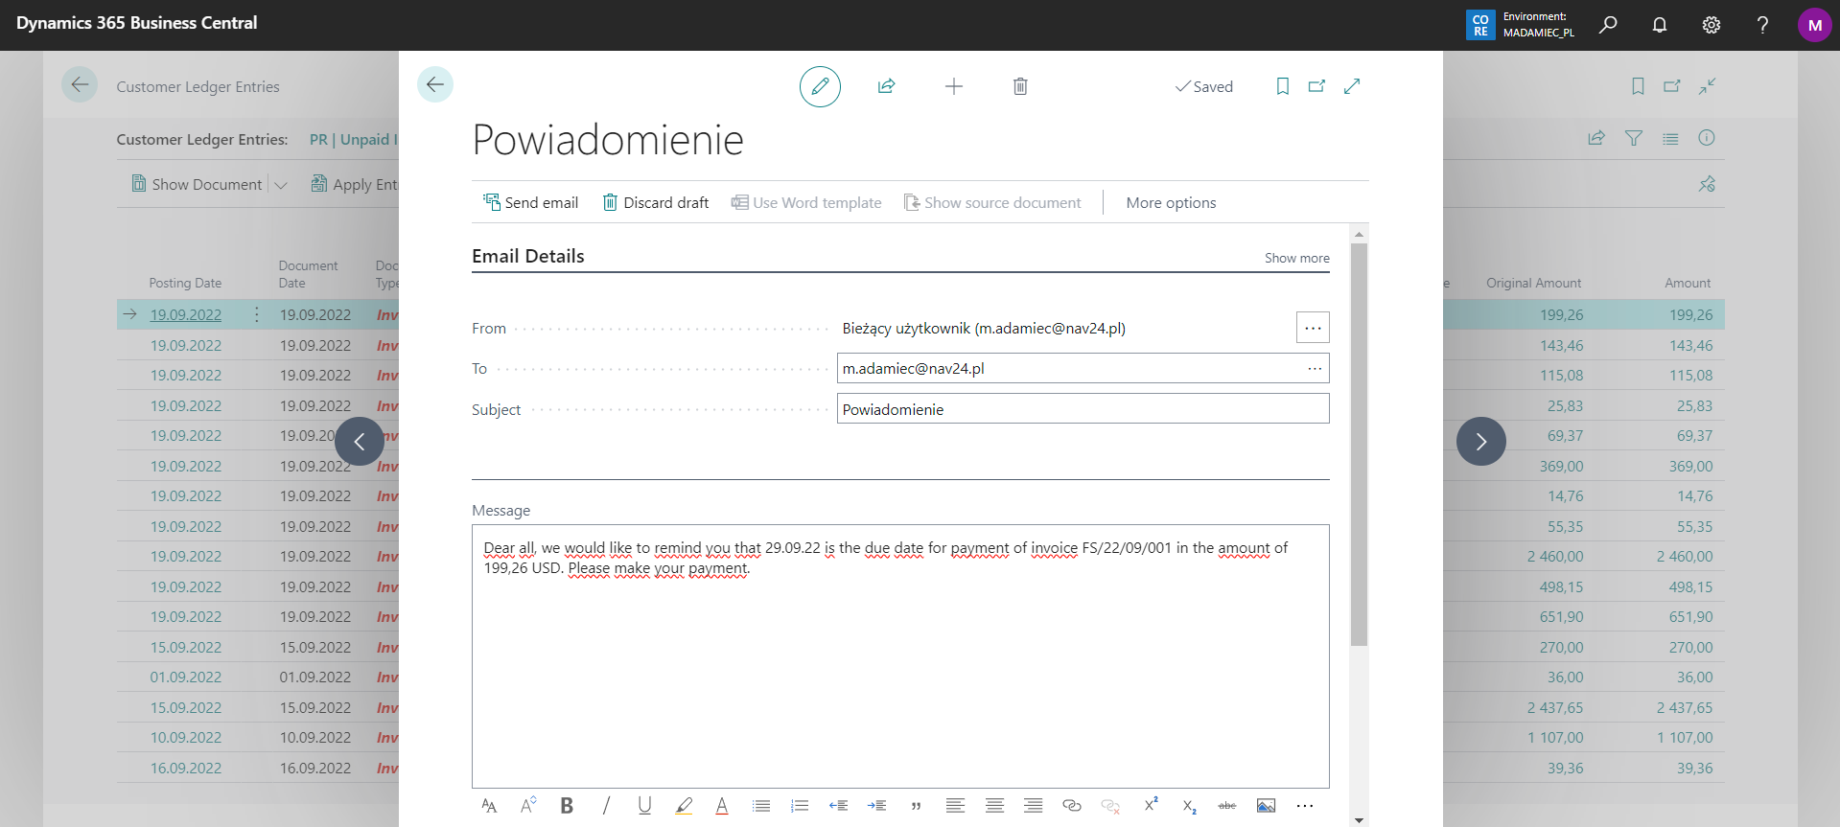Decrease the paragraph indent
This screenshot has width=1840, height=827.
(838, 806)
